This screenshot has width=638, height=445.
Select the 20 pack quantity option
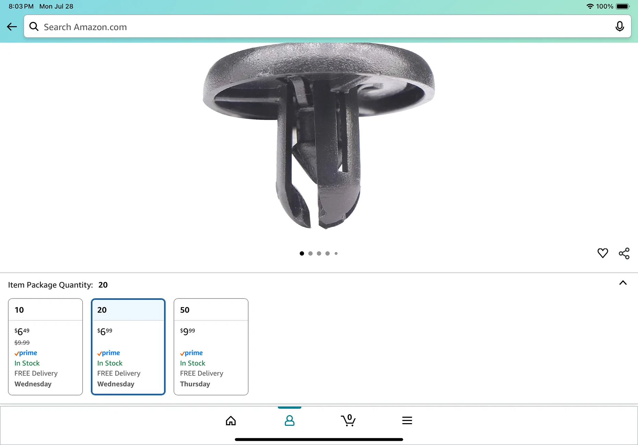click(128, 346)
